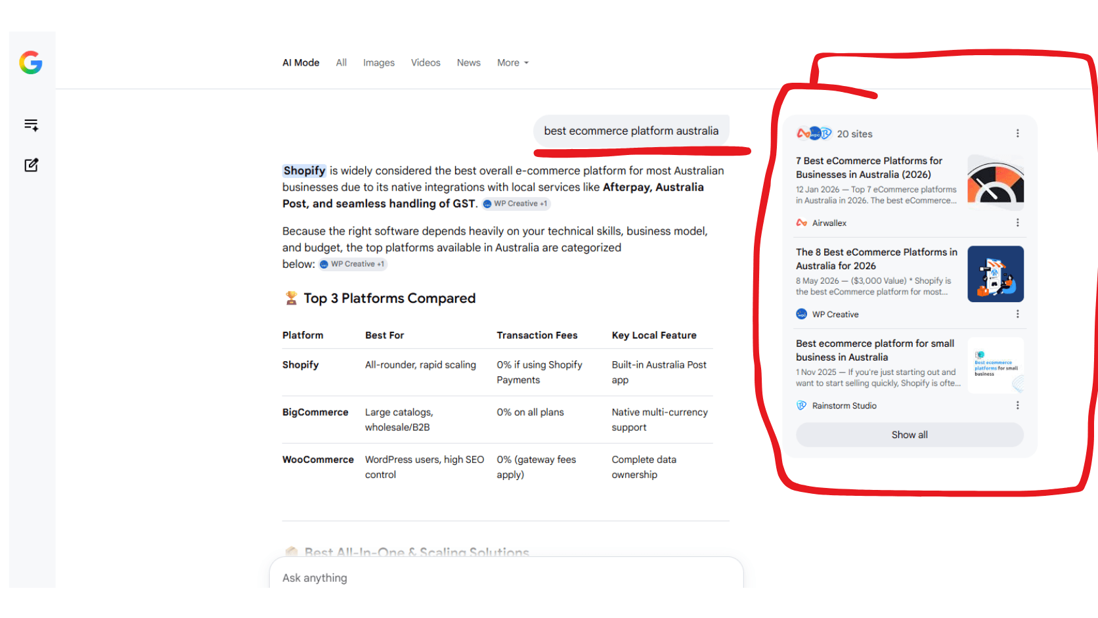Click the WP Creative +1 citation after GST

pos(516,204)
